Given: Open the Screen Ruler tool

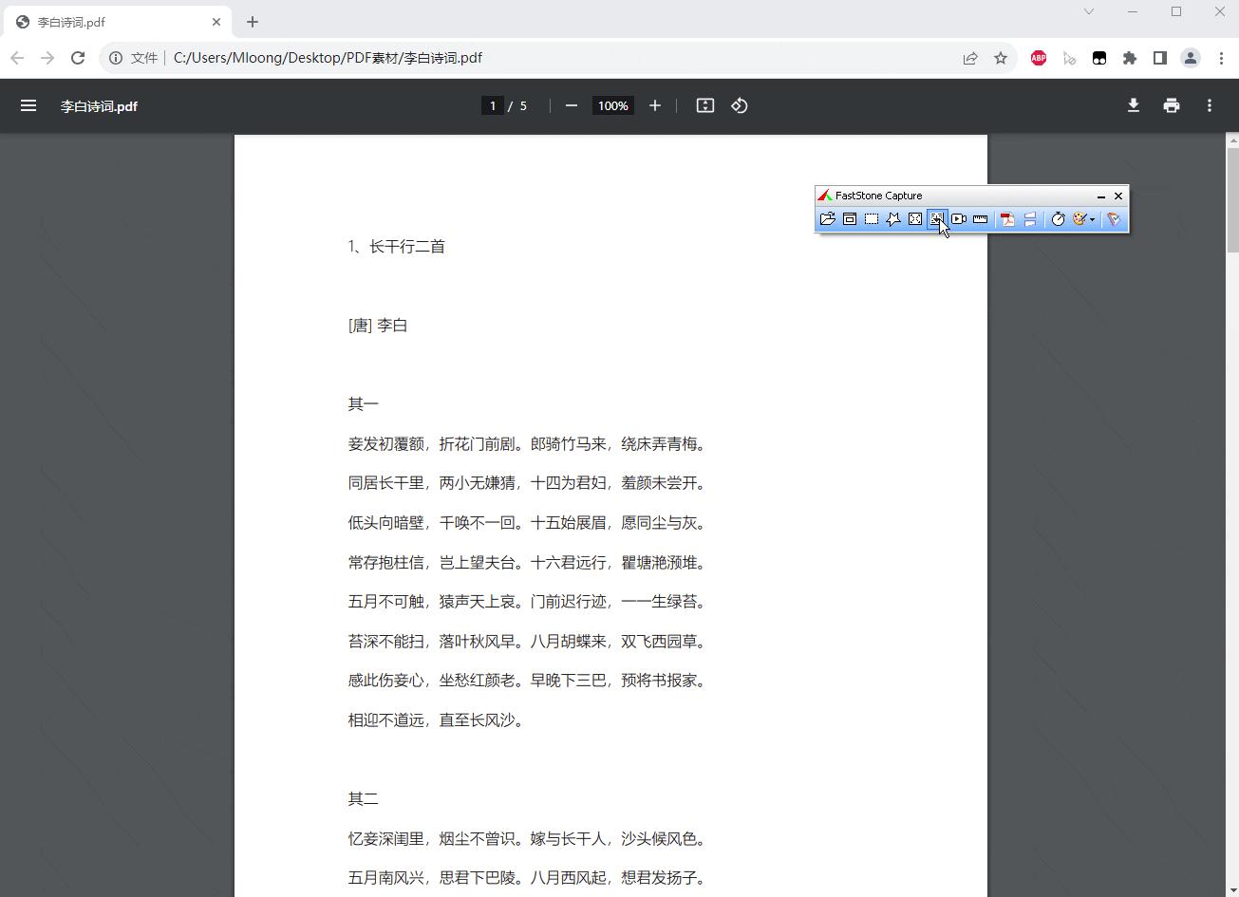Looking at the screenshot, I should (x=980, y=219).
